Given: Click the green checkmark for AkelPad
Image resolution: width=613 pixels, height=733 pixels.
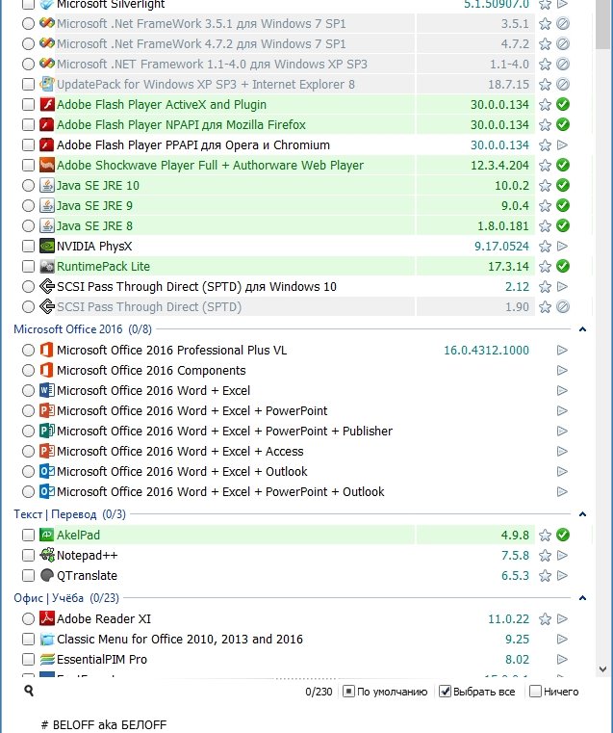Looking at the screenshot, I should (563, 535).
